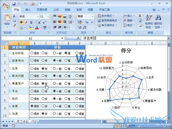Viewport: 172px width, 129px height.
Task: Toggle Bold formatting
Action: pos(21,22)
